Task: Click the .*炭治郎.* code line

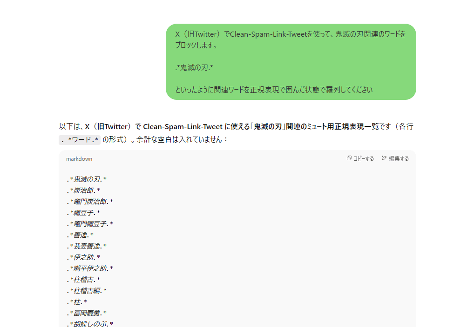Action: pyautogui.click(x=83, y=190)
